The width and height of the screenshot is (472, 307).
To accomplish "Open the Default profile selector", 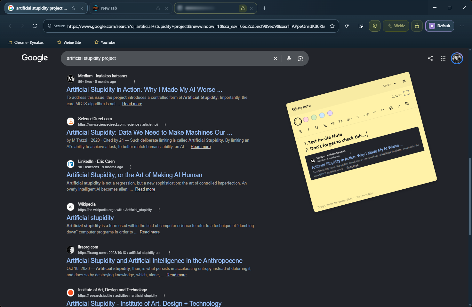I will [x=440, y=26].
